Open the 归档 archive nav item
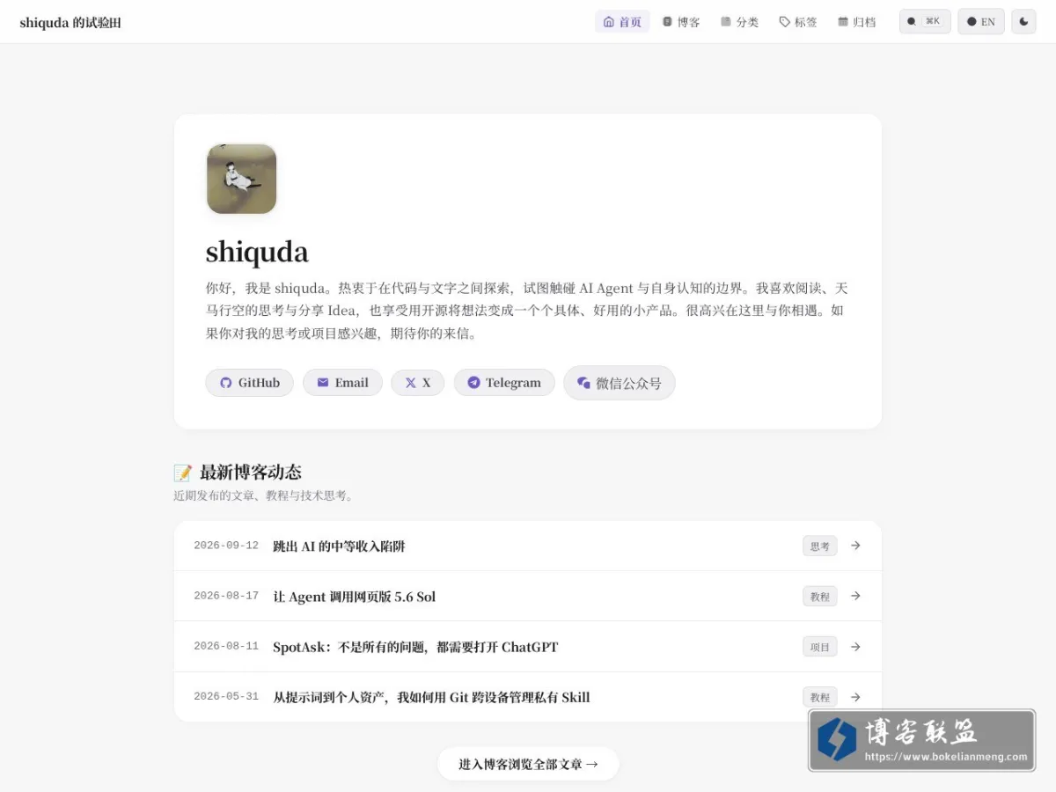Image resolution: width=1056 pixels, height=792 pixels. tap(857, 22)
